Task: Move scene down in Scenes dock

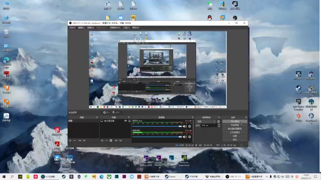Action: pos(84,141)
